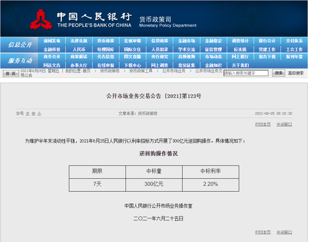
Task: Open the 反洗钱 menu item
Action: 240,50
